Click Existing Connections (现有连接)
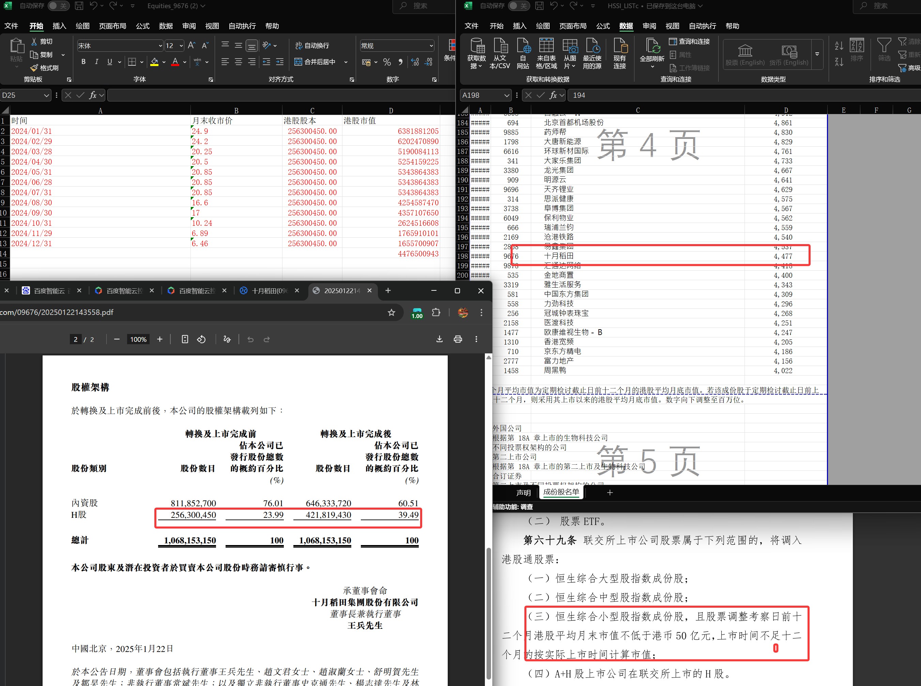This screenshot has width=921, height=686. tap(620, 53)
